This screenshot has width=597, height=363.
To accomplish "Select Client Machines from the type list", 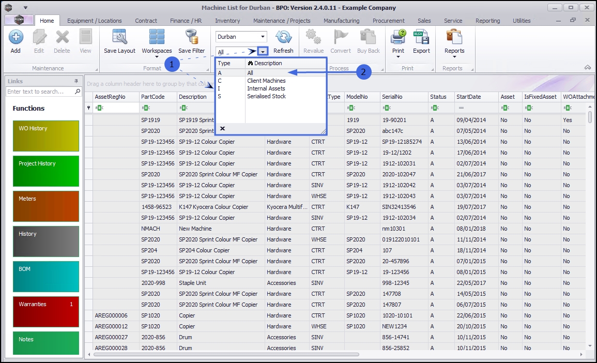I will click(266, 81).
